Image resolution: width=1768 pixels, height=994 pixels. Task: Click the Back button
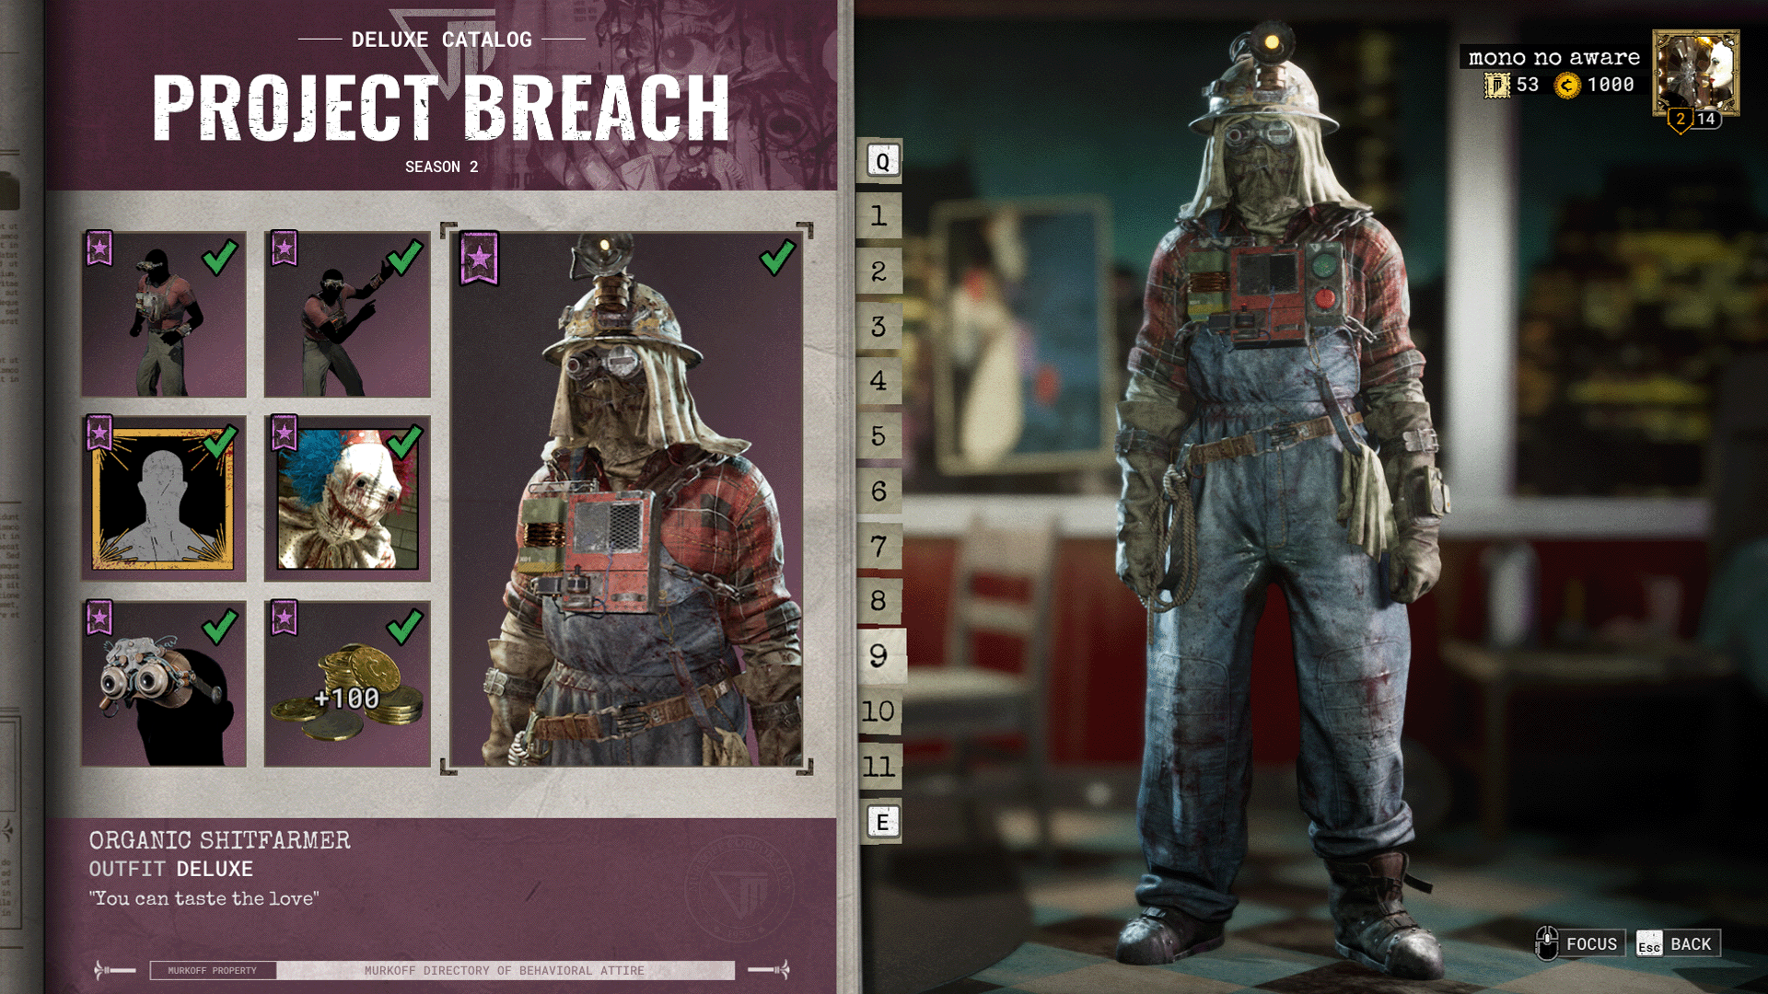(x=1678, y=944)
